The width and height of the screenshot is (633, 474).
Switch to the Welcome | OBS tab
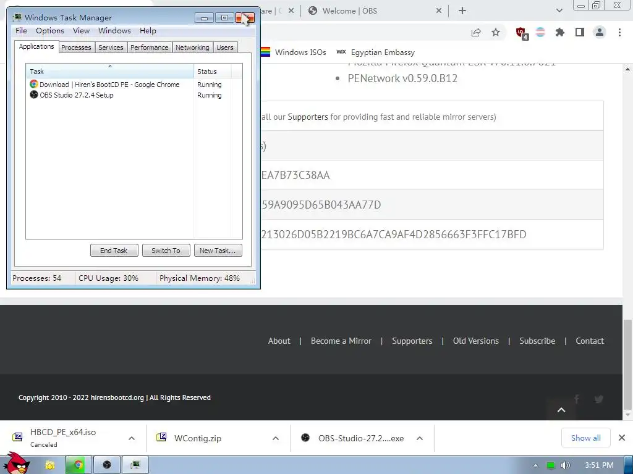(x=374, y=11)
